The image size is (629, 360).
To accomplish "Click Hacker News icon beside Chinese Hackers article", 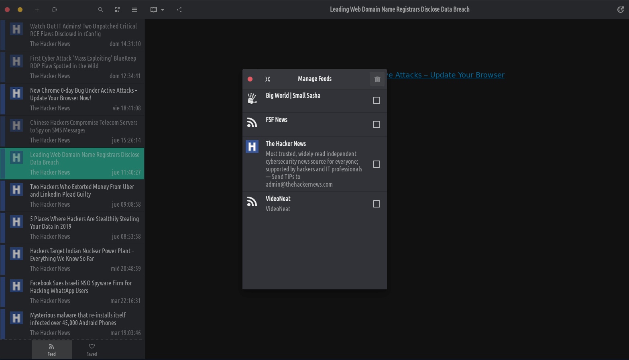I will click(x=16, y=125).
